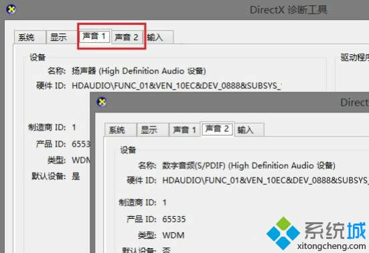Viewport: 369px width, 253px height.
Task: Click product ID value 65535 in front window
Action: tap(174, 219)
